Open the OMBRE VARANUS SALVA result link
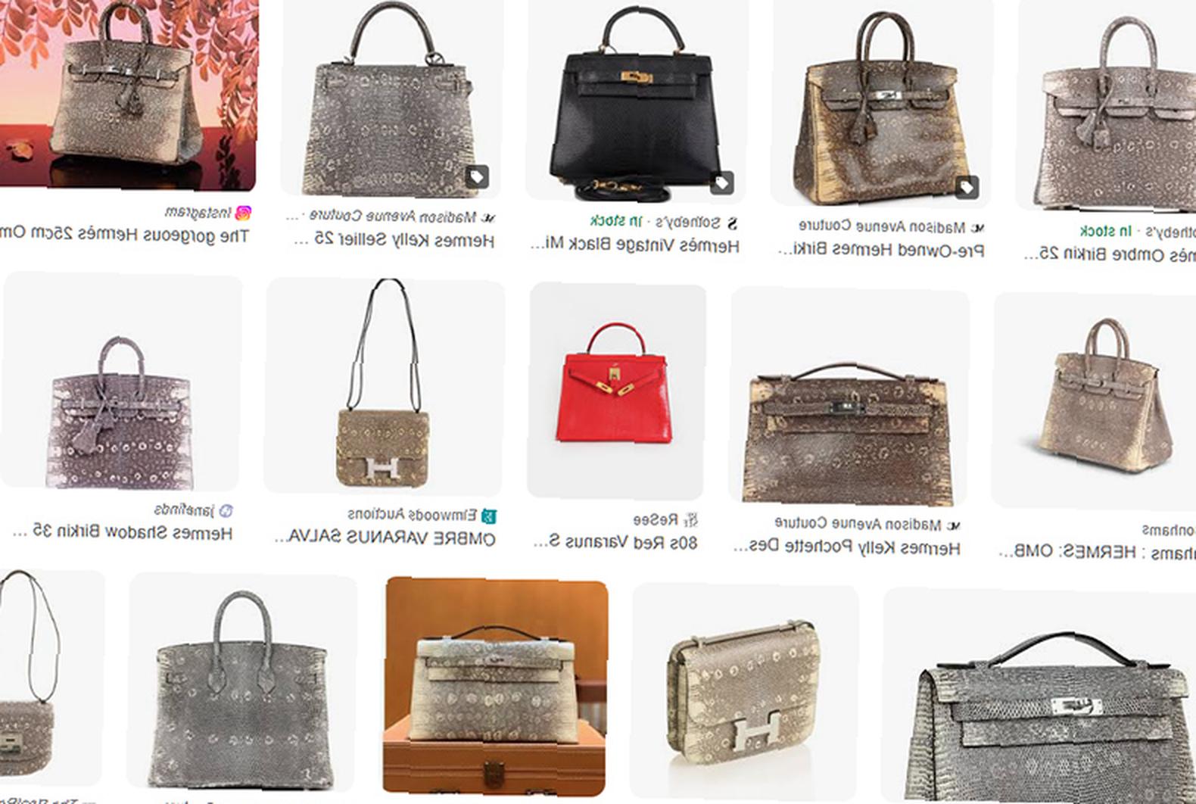Viewport: 1196px width, 804px height. pos(385,538)
